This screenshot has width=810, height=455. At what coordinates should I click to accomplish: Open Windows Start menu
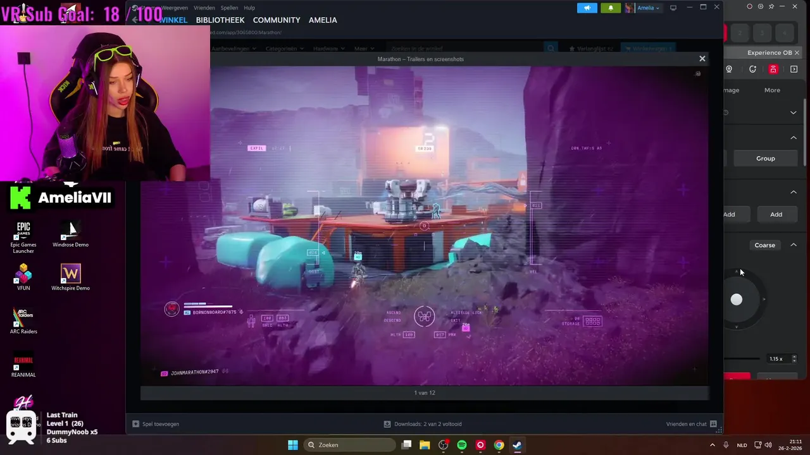pyautogui.click(x=293, y=445)
